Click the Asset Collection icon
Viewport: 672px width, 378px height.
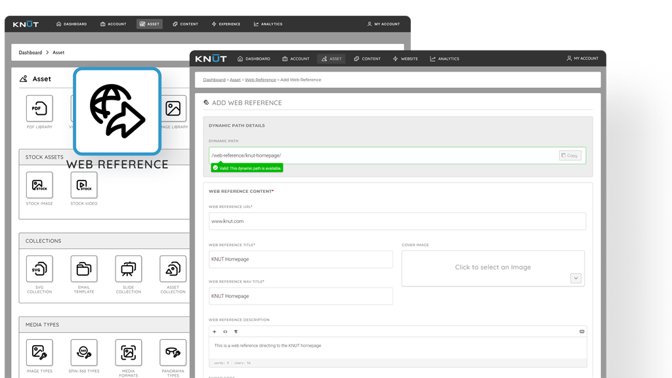pos(173,269)
